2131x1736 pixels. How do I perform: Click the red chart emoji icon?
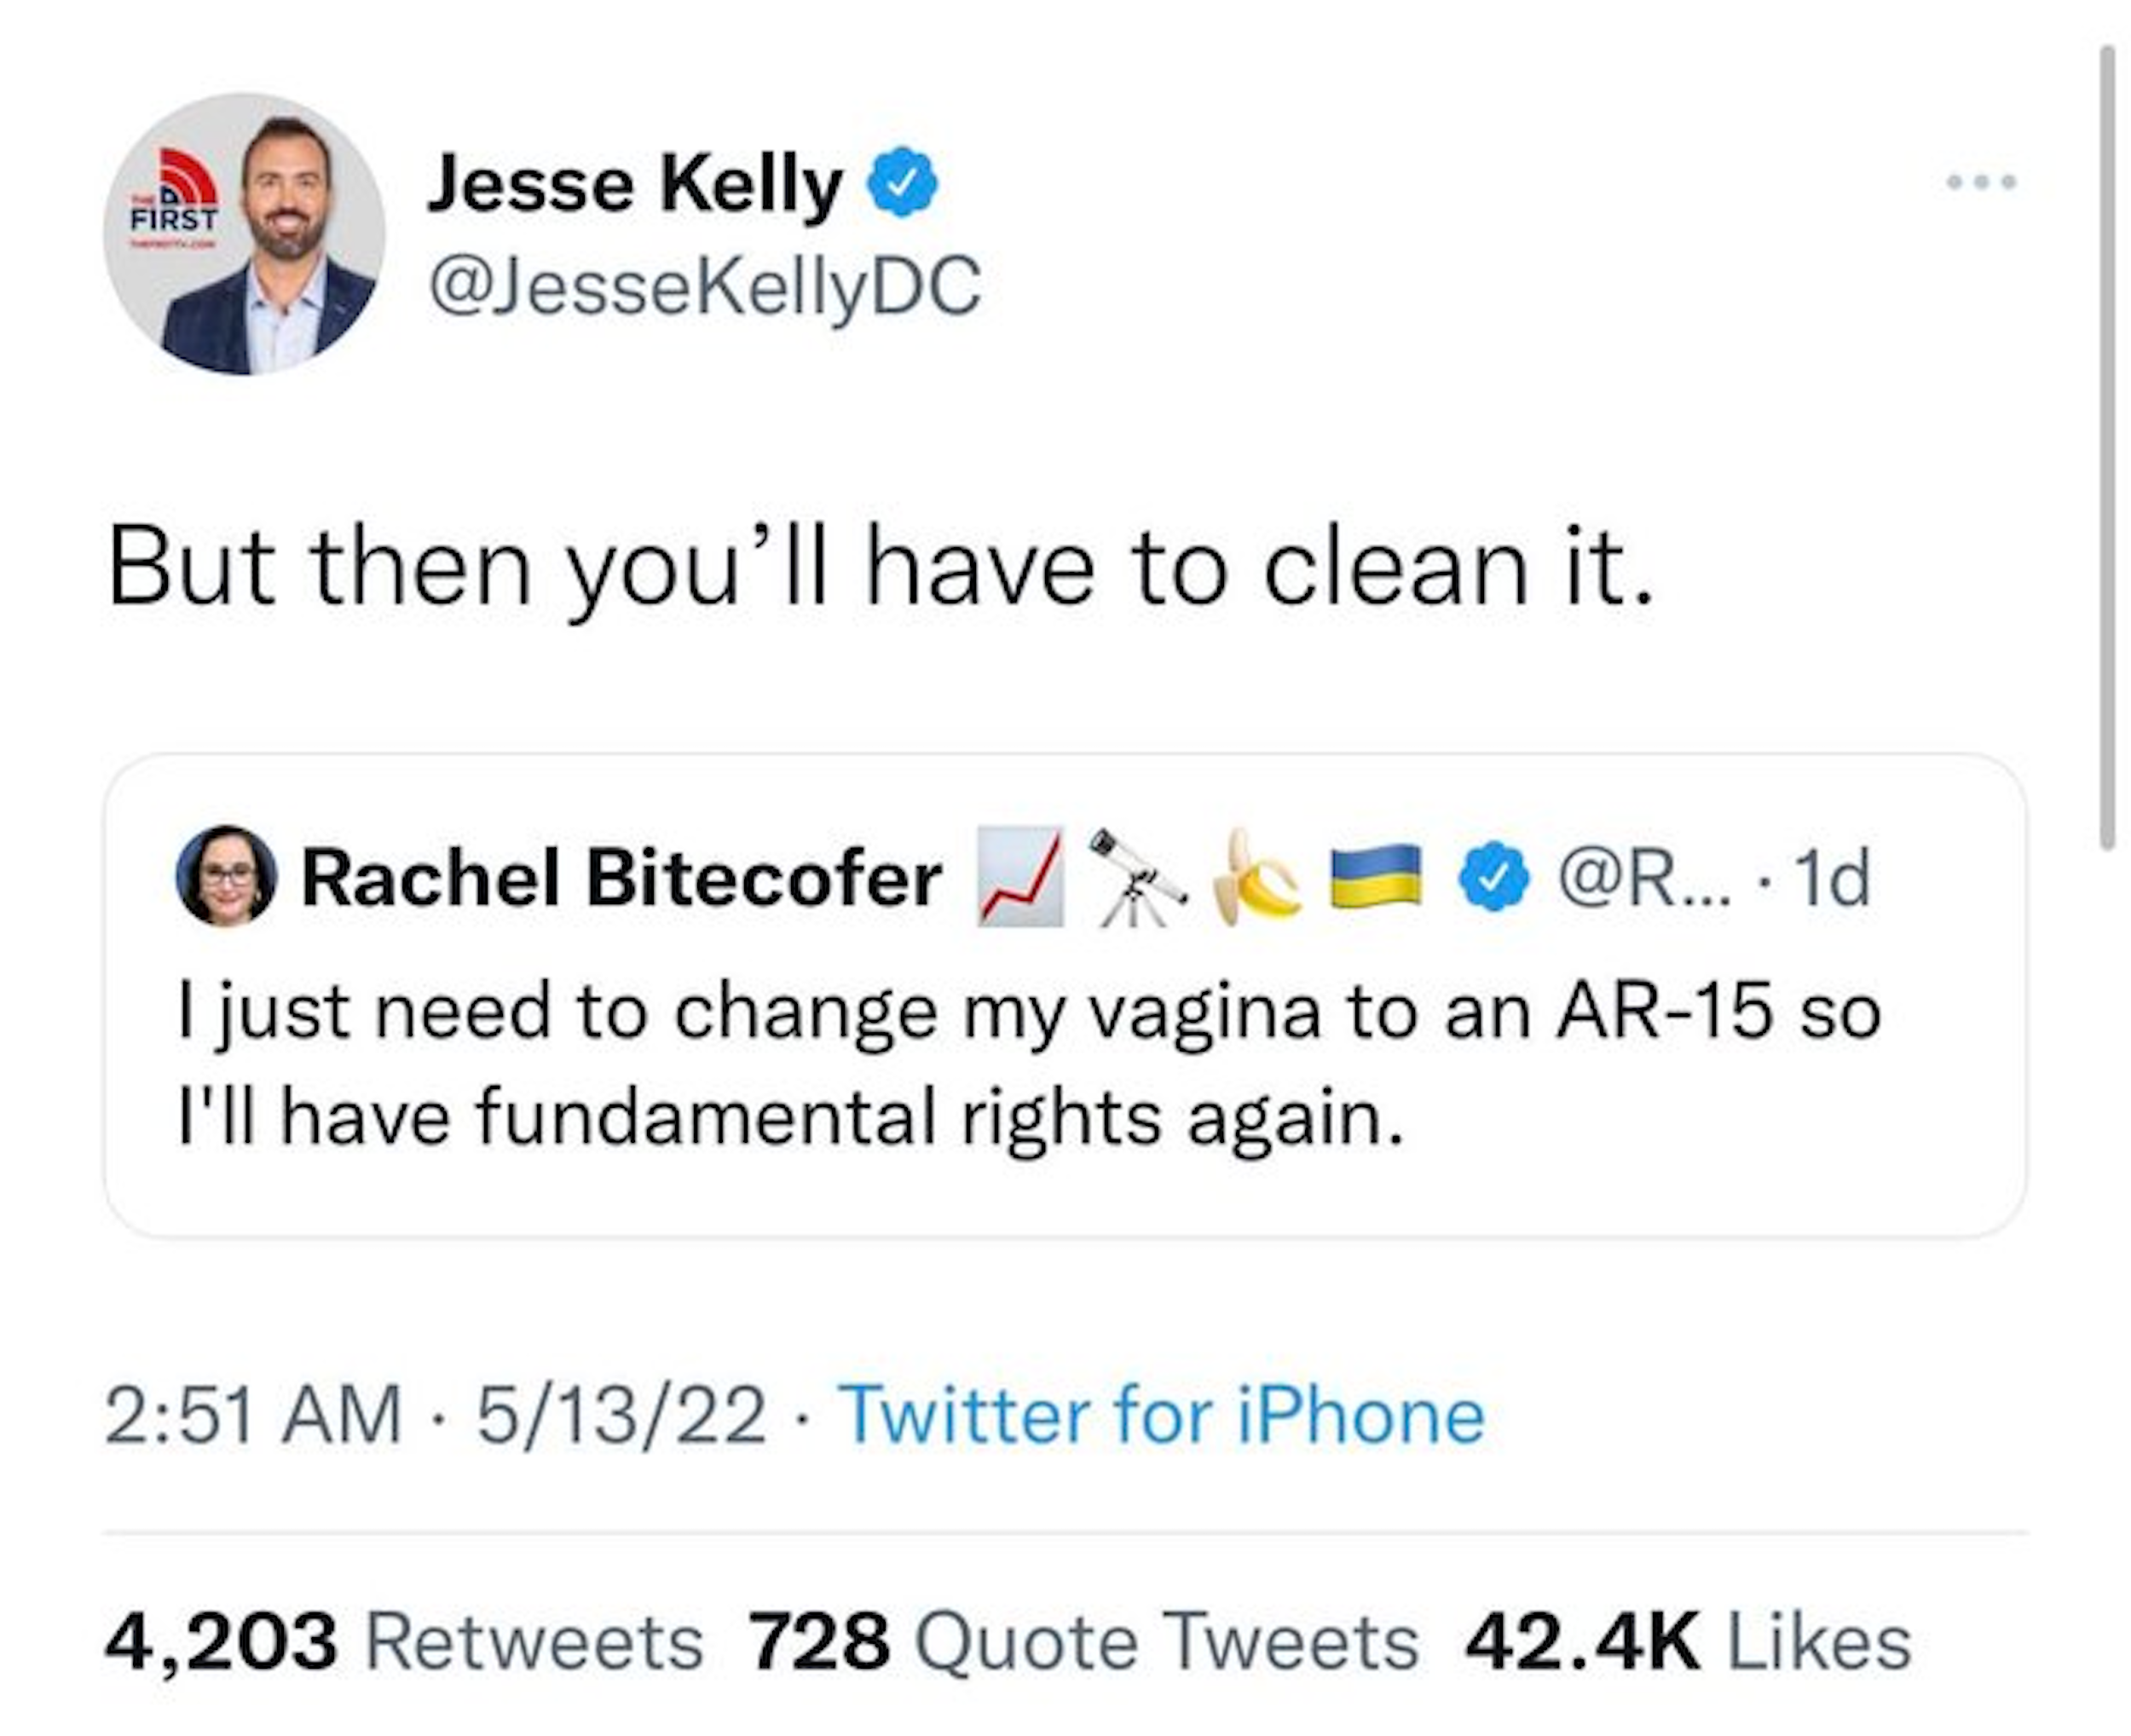pyautogui.click(x=1020, y=877)
